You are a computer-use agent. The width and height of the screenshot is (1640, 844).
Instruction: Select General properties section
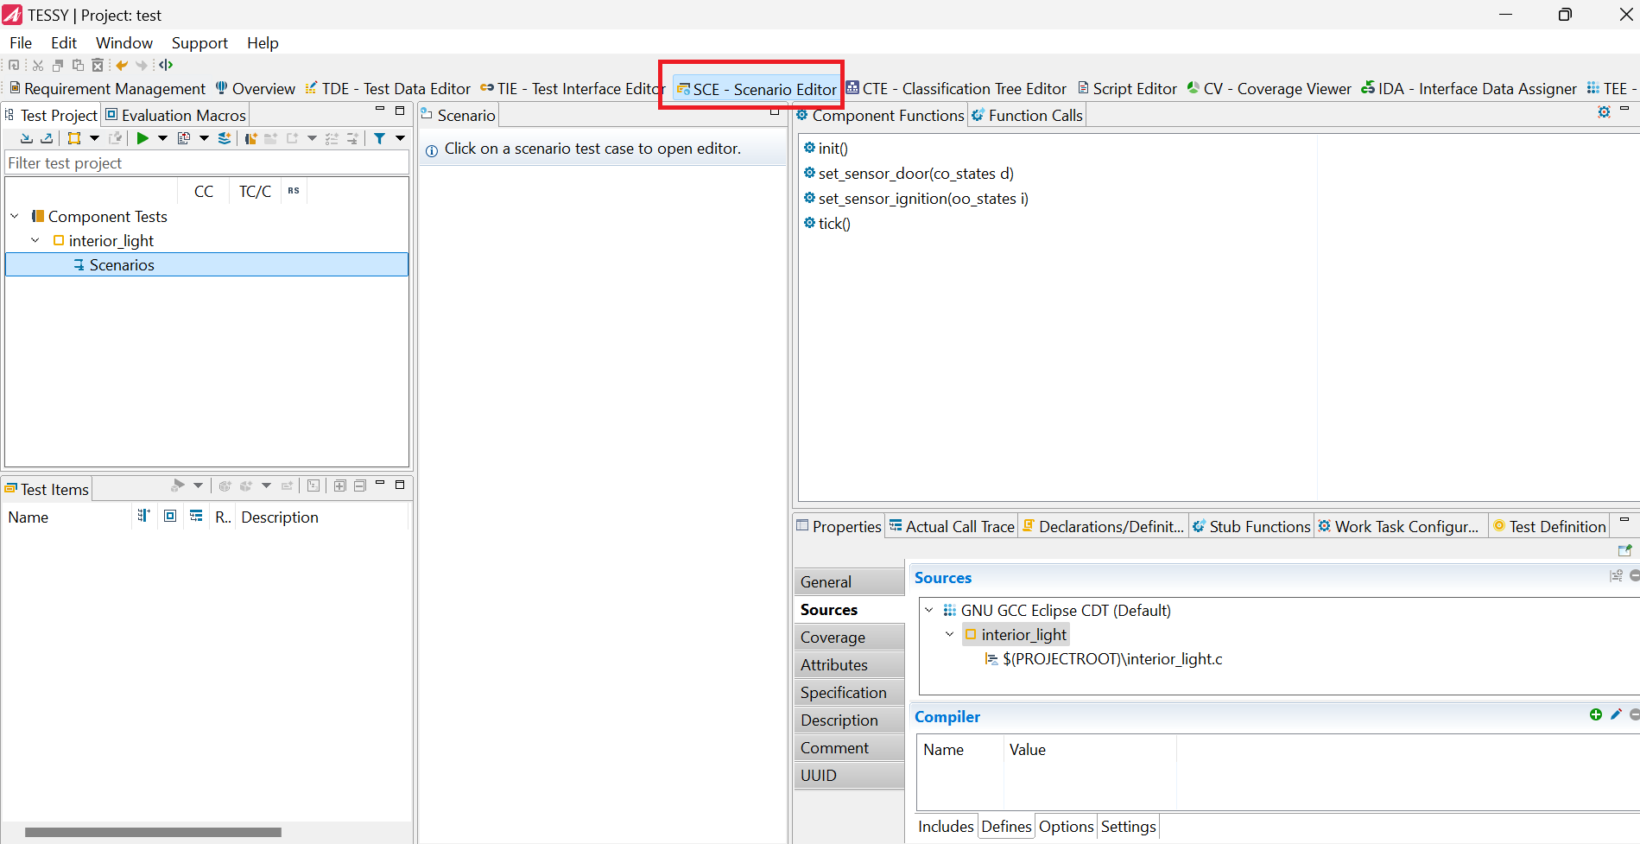[849, 581]
